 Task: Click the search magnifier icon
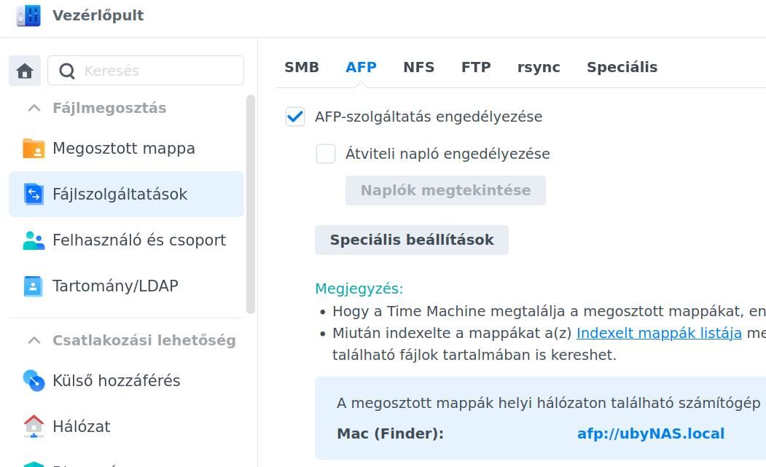click(x=67, y=71)
